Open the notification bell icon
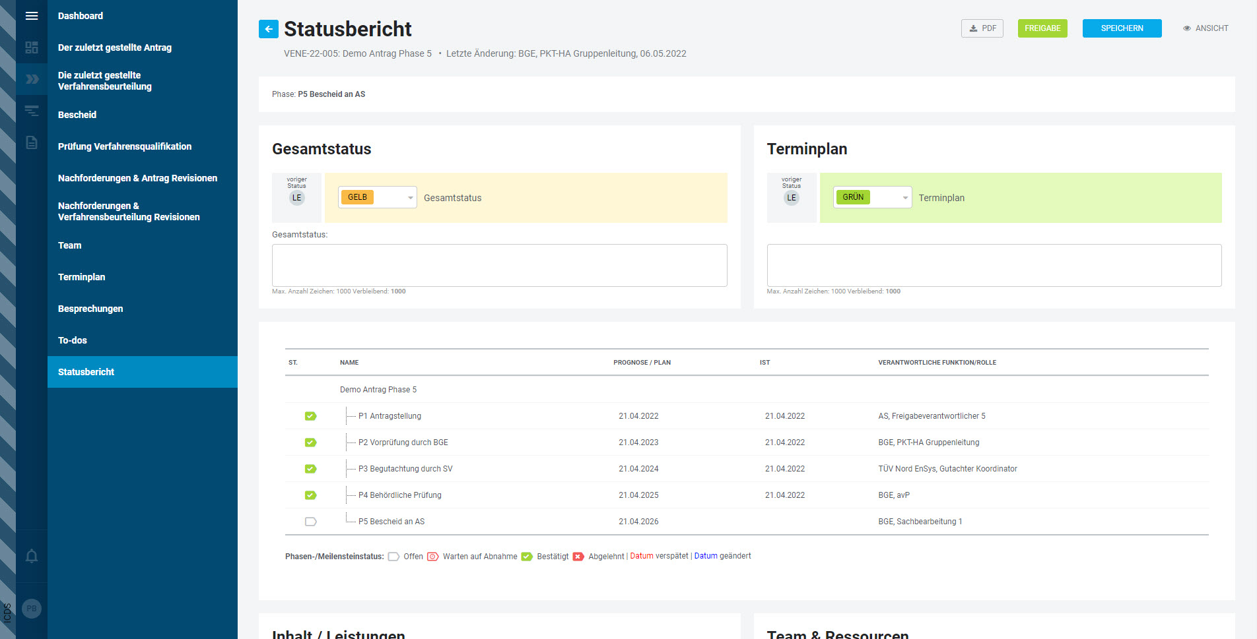The image size is (1257, 639). [x=31, y=556]
